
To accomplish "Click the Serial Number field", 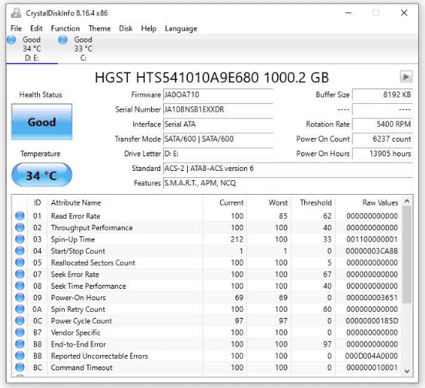I will 218,109.
